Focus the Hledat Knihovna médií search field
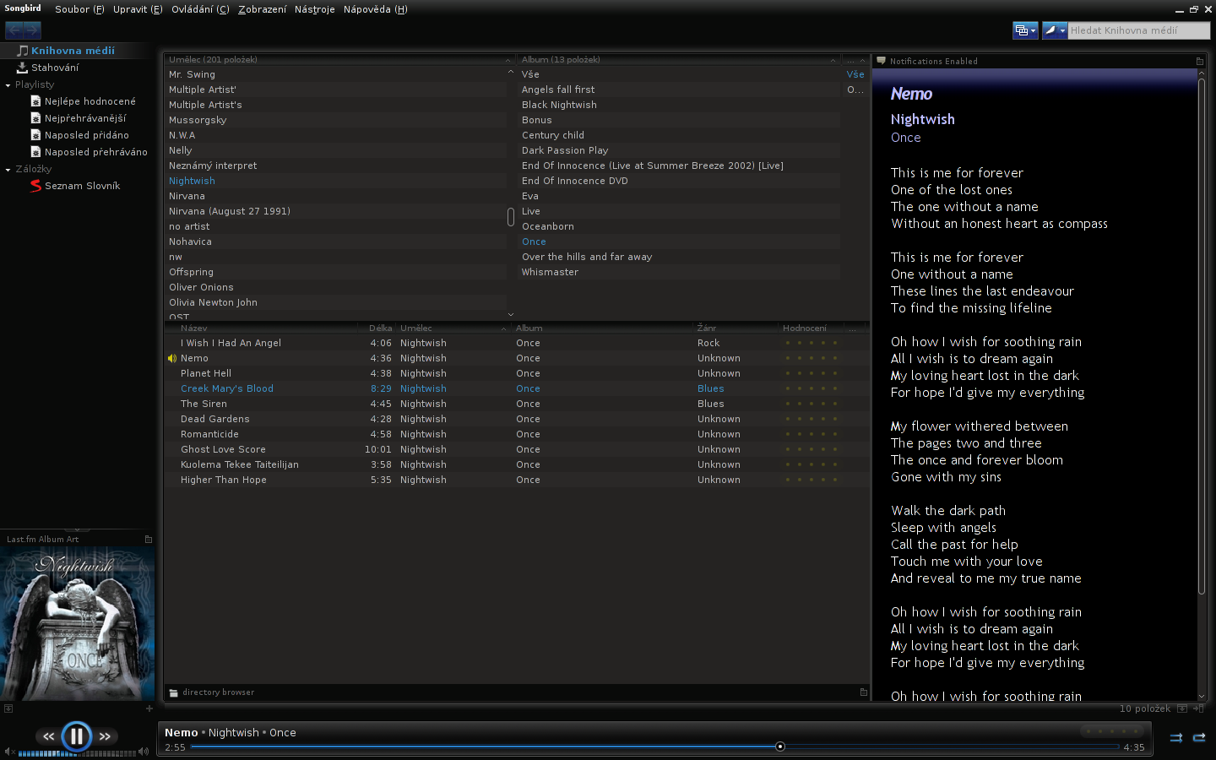The height and width of the screenshot is (760, 1216). click(x=1138, y=30)
